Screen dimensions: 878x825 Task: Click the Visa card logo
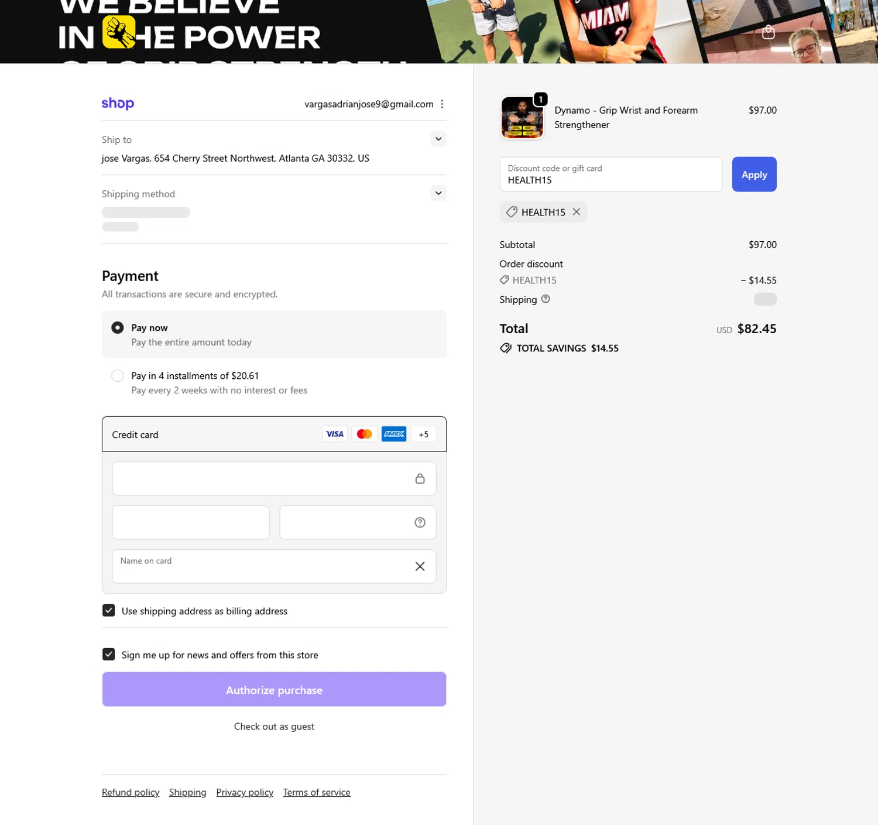click(x=335, y=434)
